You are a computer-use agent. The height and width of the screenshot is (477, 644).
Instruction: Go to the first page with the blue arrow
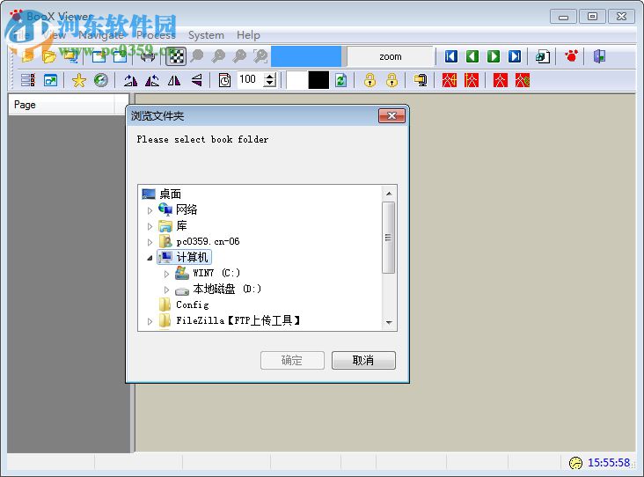451,56
